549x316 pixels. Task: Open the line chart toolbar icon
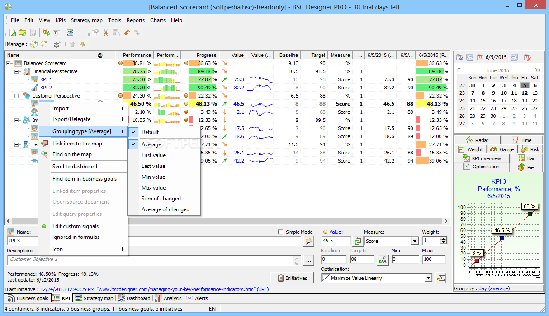(70, 33)
